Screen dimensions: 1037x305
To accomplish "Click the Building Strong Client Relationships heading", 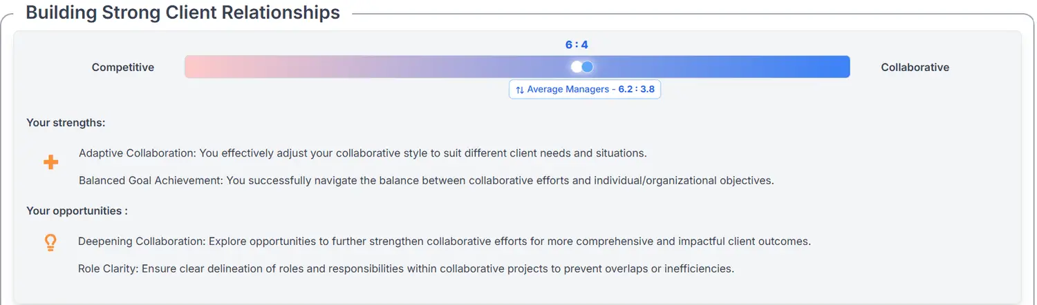I will click(x=183, y=12).
